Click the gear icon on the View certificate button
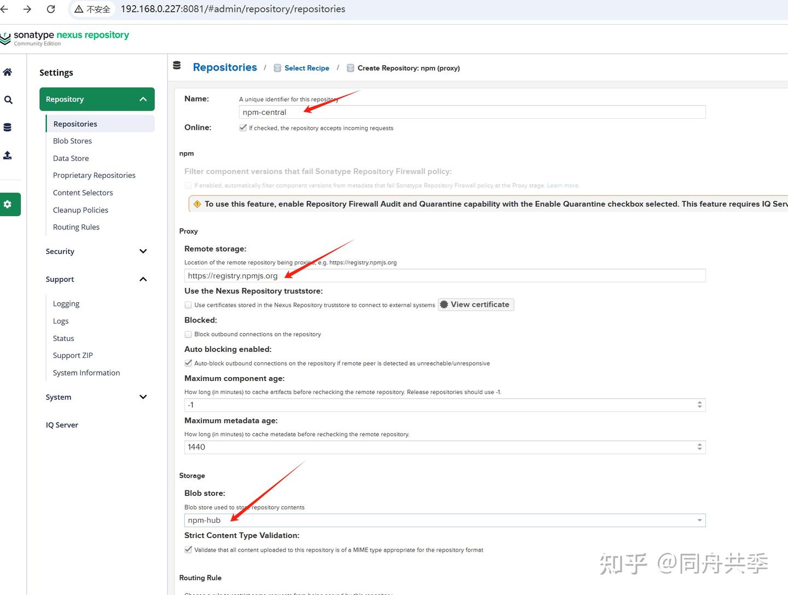This screenshot has width=788, height=595. coord(443,304)
